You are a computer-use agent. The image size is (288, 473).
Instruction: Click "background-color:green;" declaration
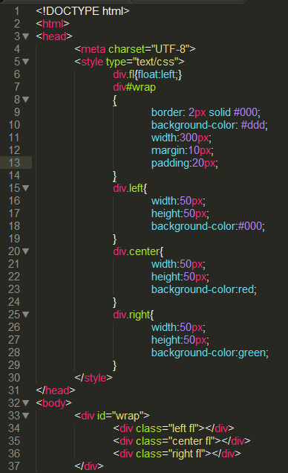click(210, 353)
